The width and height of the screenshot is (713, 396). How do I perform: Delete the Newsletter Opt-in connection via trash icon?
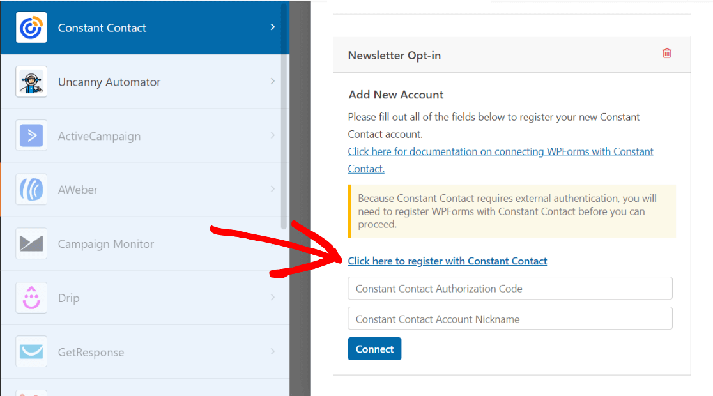666,54
